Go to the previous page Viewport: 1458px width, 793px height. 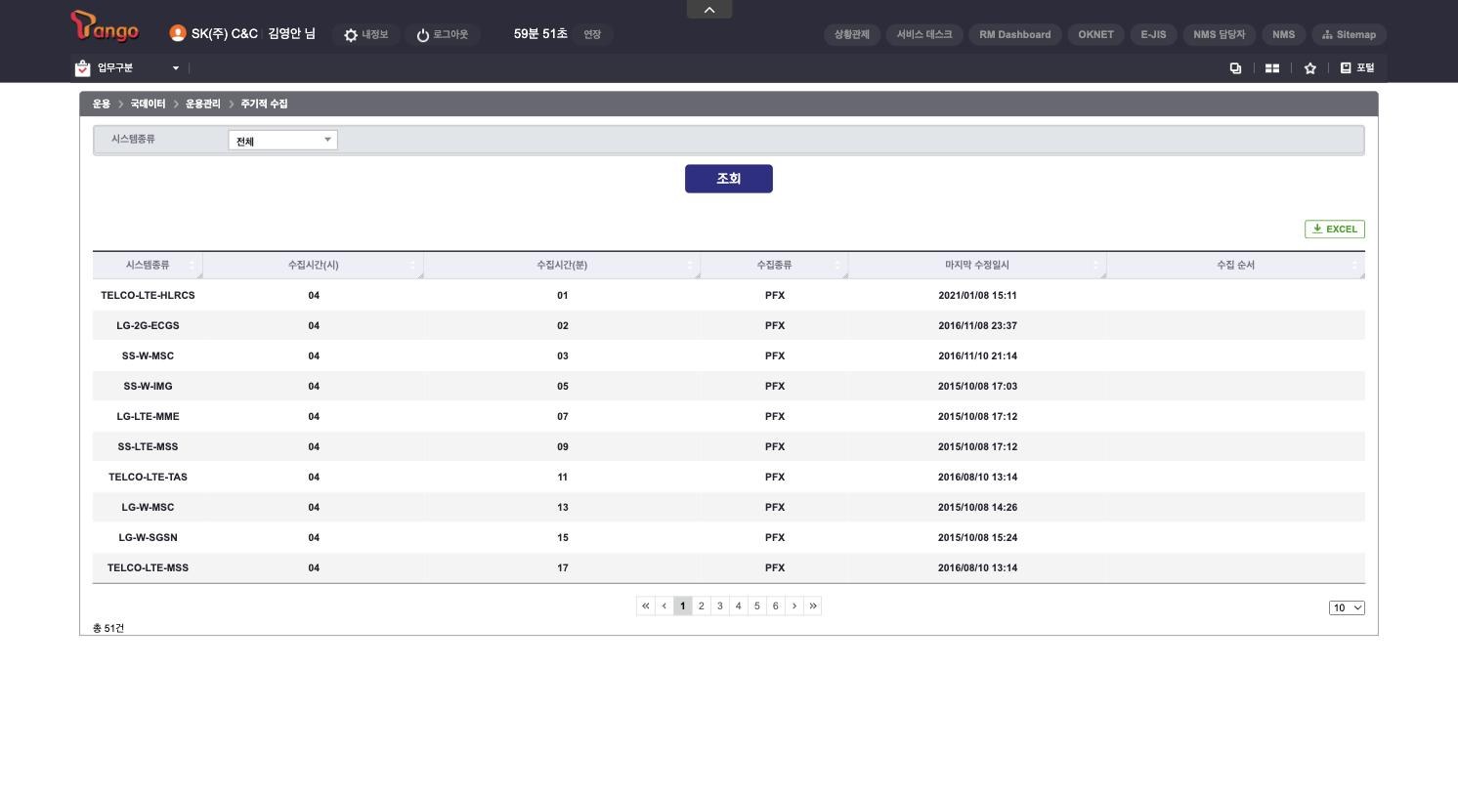click(x=665, y=606)
